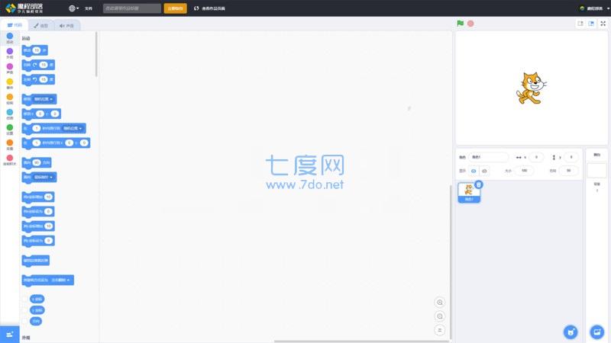Switch to small stage layout
The width and height of the screenshot is (611, 343).
580,24
